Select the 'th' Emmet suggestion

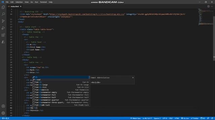click(x=61, y=77)
